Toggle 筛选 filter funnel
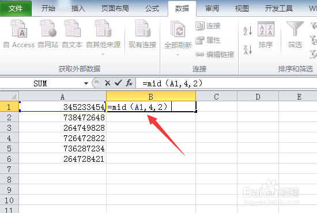The height and width of the screenshot is (213, 317). [295, 35]
